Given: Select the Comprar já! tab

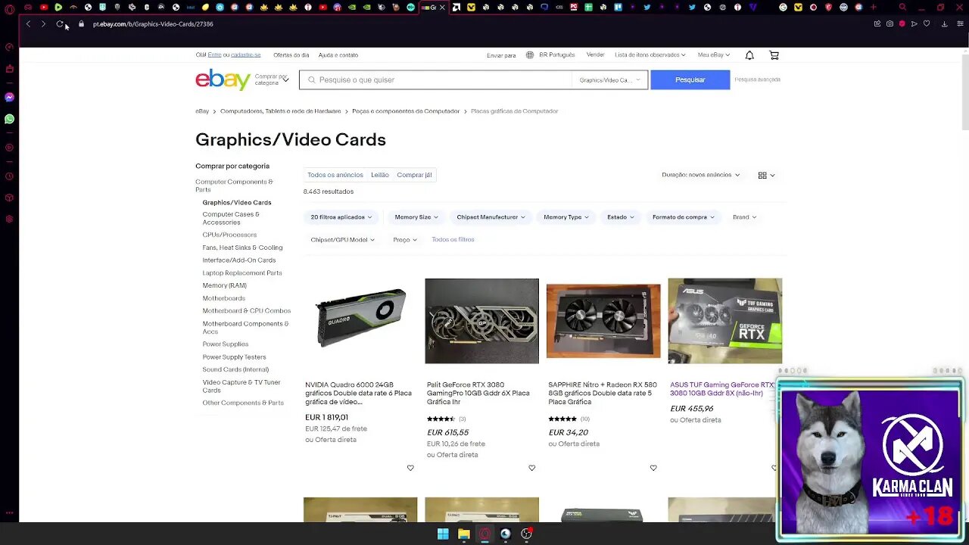Looking at the screenshot, I should (414, 175).
